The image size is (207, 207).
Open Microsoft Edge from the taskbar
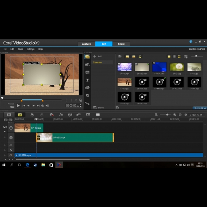[x=27, y=165]
